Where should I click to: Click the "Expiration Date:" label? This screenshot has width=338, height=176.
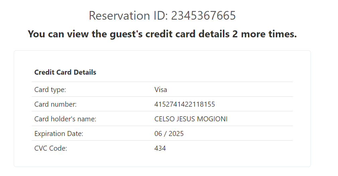click(x=59, y=134)
